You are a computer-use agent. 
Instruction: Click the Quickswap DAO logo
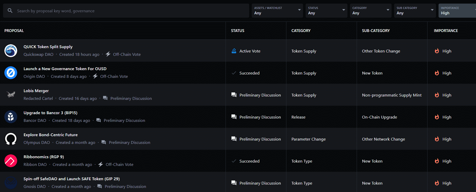pyautogui.click(x=11, y=51)
